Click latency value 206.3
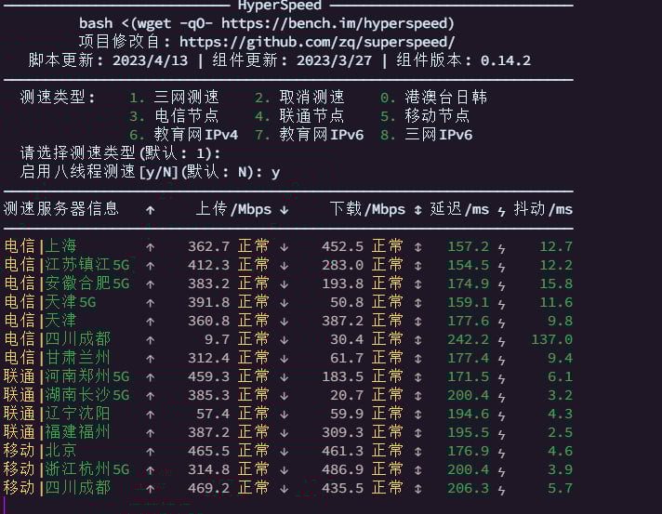This screenshot has height=514, width=662. click(468, 488)
